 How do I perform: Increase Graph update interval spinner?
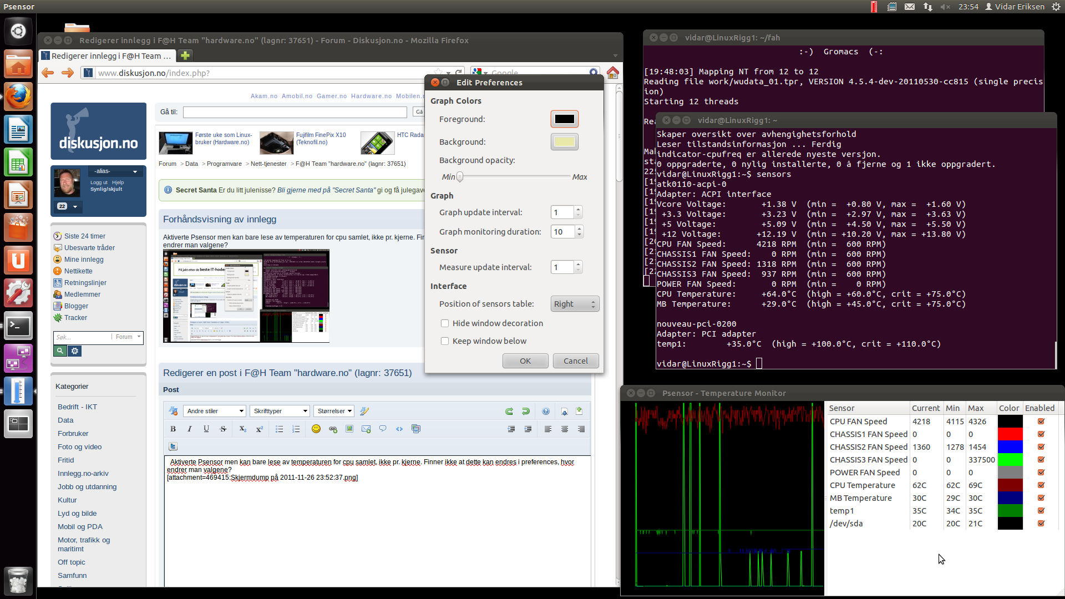(x=579, y=209)
